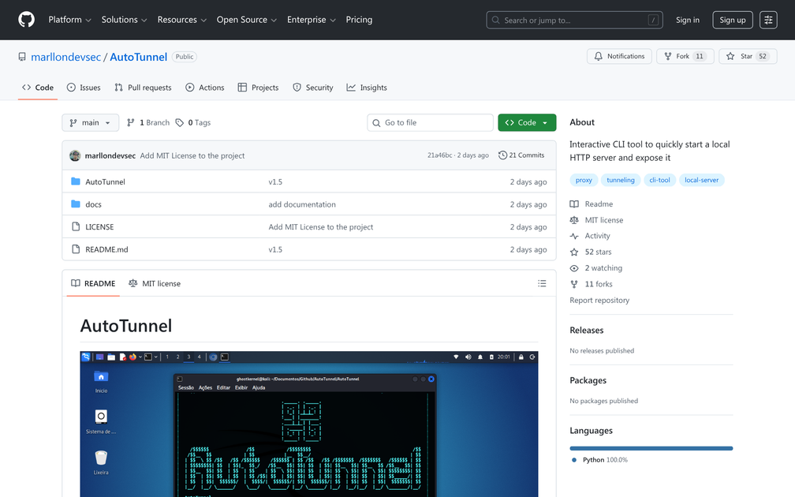Click the GitHub logo
Screen dimensions: 795x497
[x=26, y=19]
